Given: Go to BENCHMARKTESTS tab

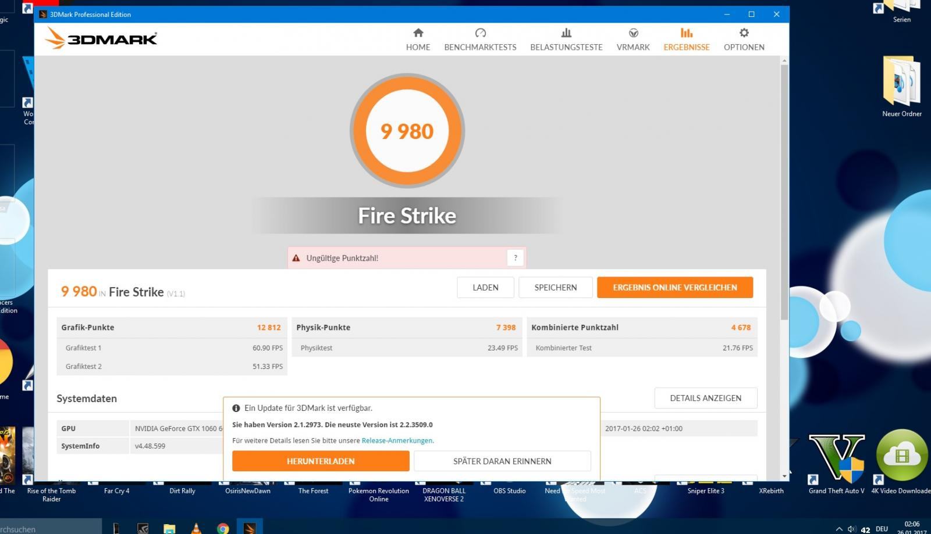Looking at the screenshot, I should pyautogui.click(x=480, y=40).
